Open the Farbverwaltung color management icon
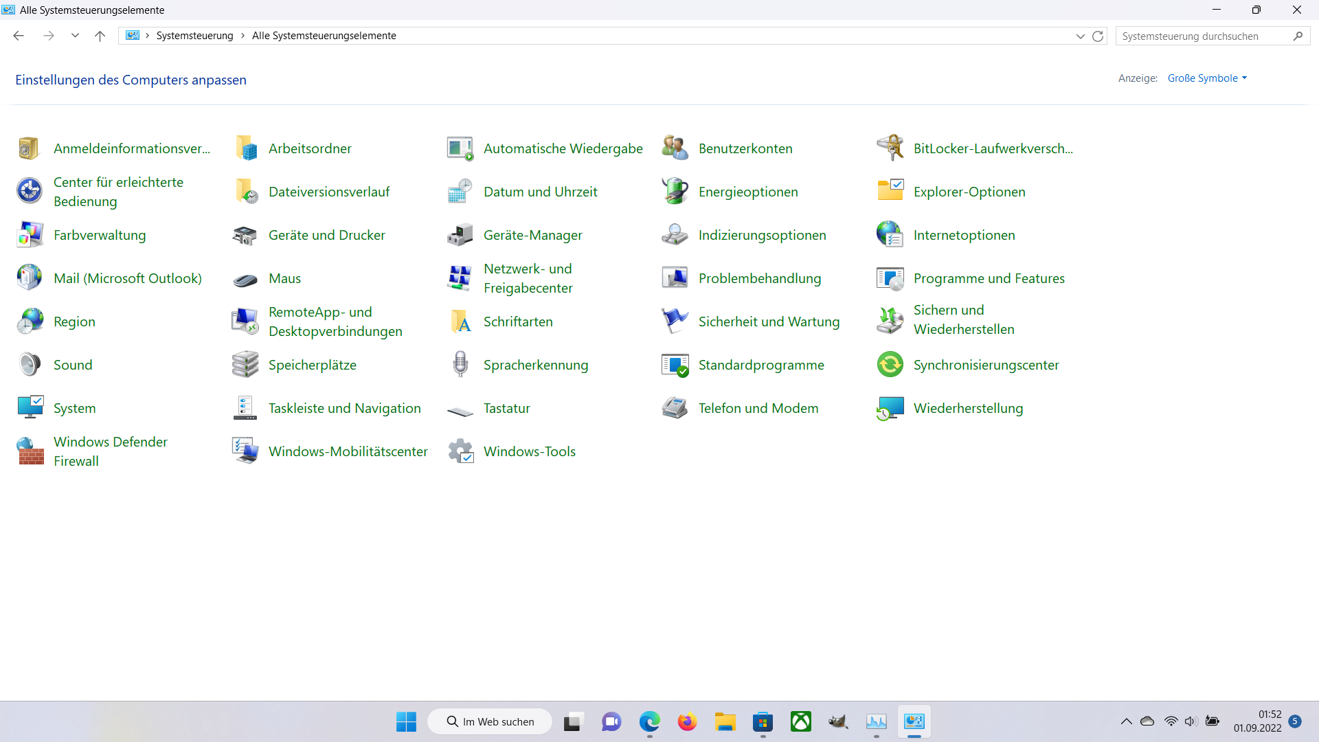1319x742 pixels. pyautogui.click(x=30, y=235)
